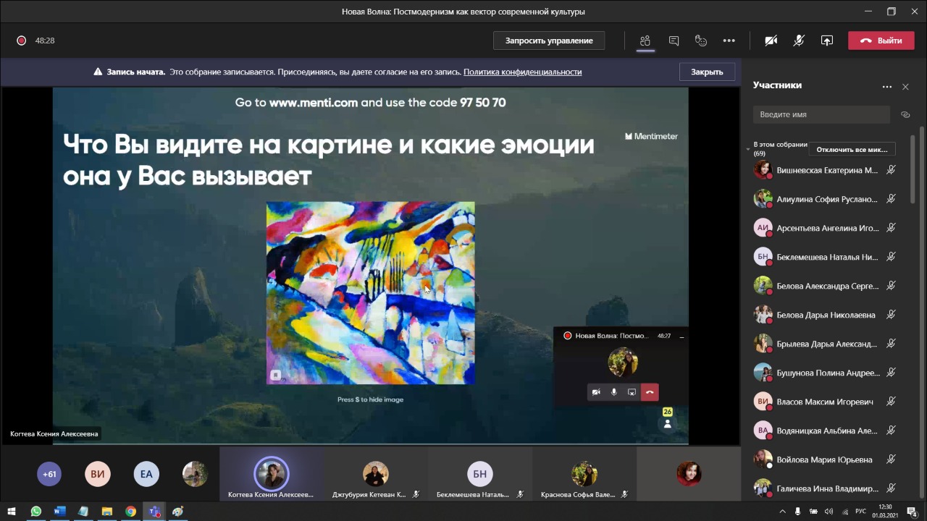Stop sharing in the mini call window
The height and width of the screenshot is (521, 927).
pos(632,392)
